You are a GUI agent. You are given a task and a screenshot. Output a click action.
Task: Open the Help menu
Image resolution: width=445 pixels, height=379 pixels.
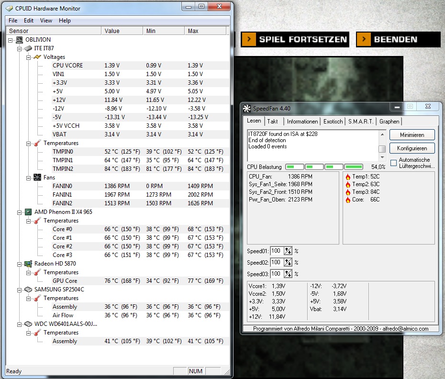coord(65,21)
